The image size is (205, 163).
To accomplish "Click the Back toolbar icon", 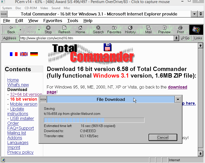I will tap(11, 30).
